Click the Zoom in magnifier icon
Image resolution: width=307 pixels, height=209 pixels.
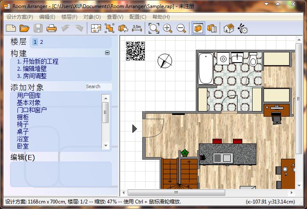(168, 29)
